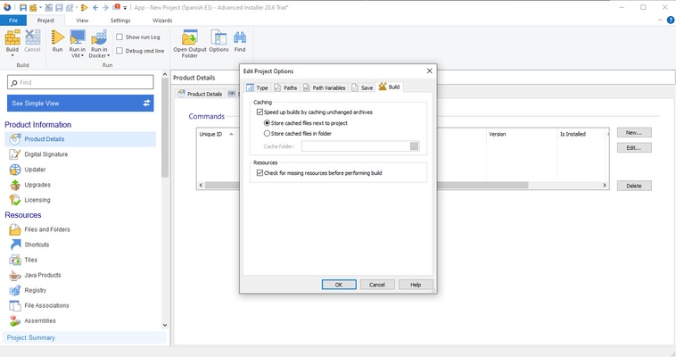This screenshot has height=357, width=676.
Task: Click the Cache folder browse button
Action: [x=415, y=146]
